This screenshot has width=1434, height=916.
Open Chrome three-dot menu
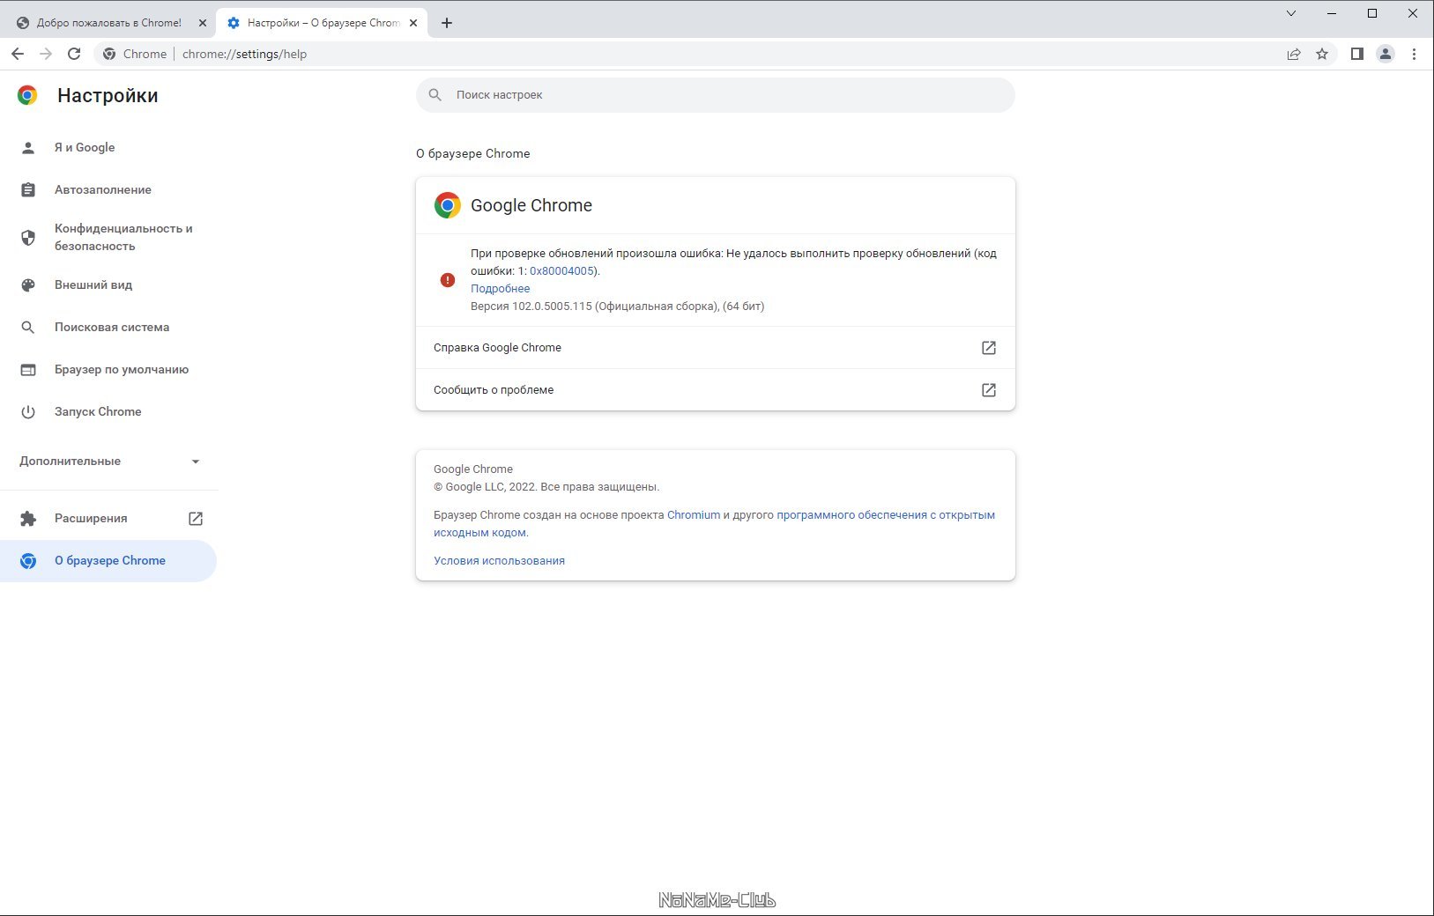tap(1414, 54)
